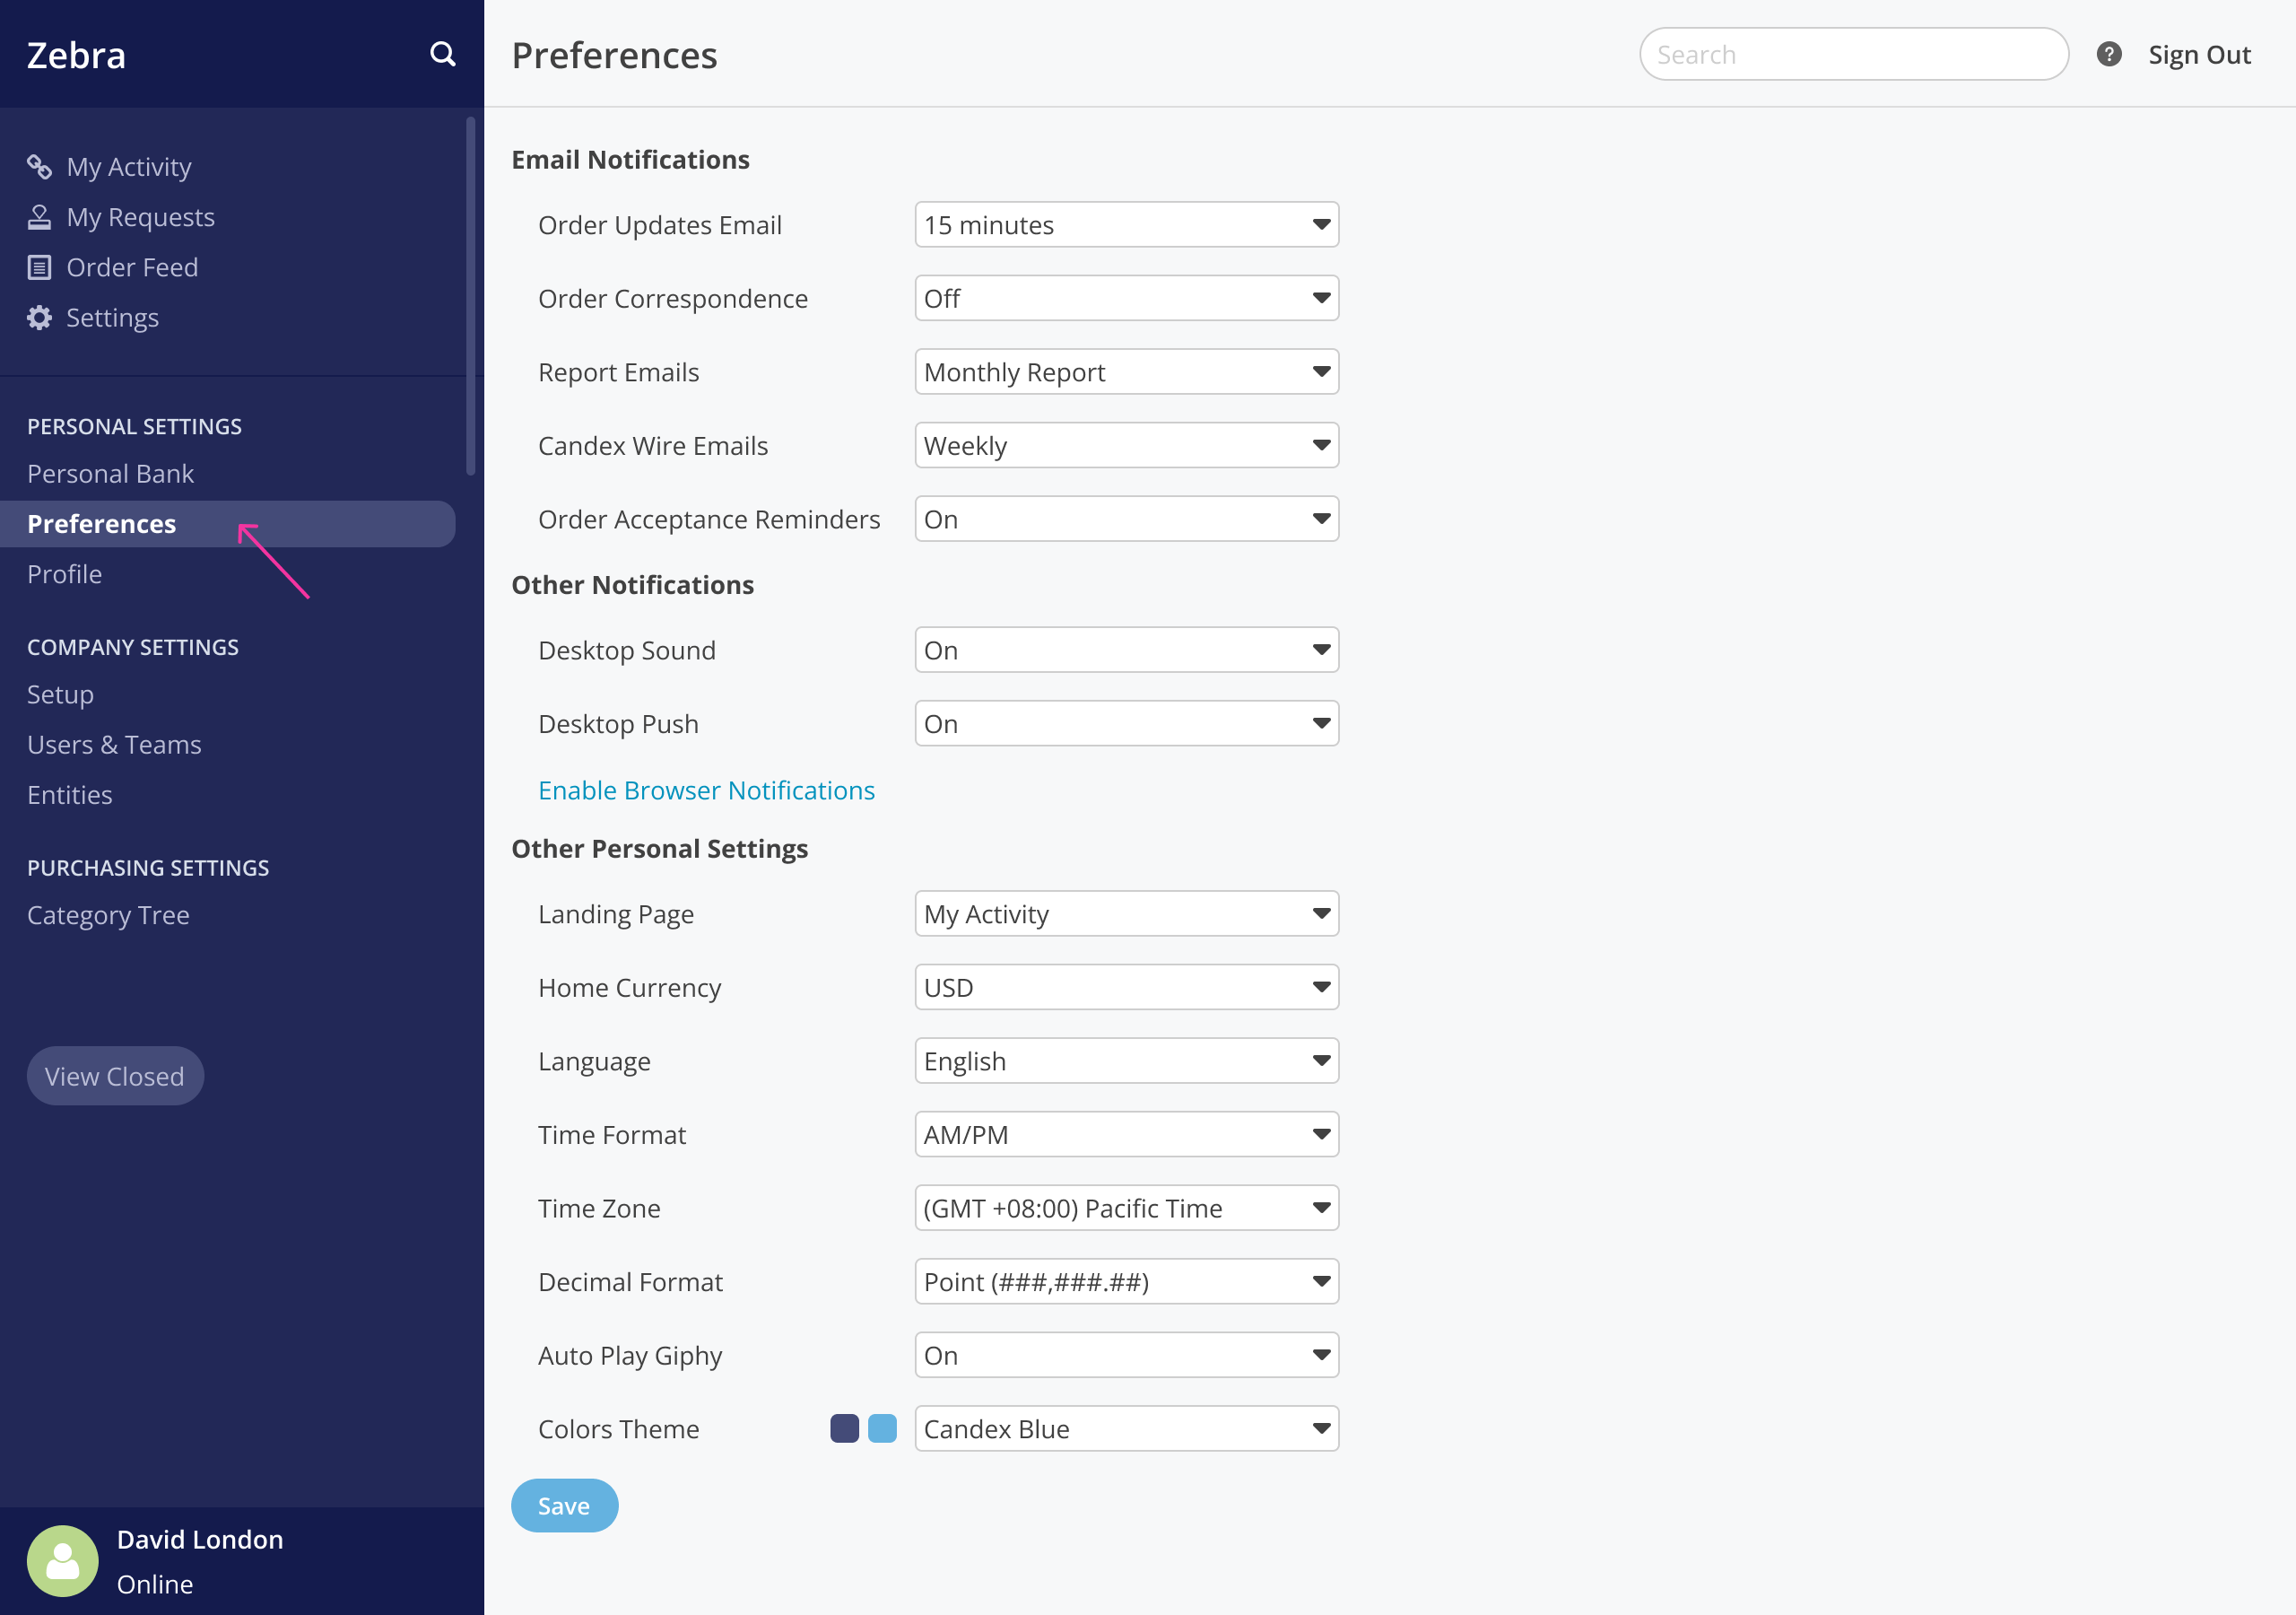Image resolution: width=2296 pixels, height=1615 pixels.
Task: Click the dark blue theme color swatch
Action: [x=844, y=1427]
